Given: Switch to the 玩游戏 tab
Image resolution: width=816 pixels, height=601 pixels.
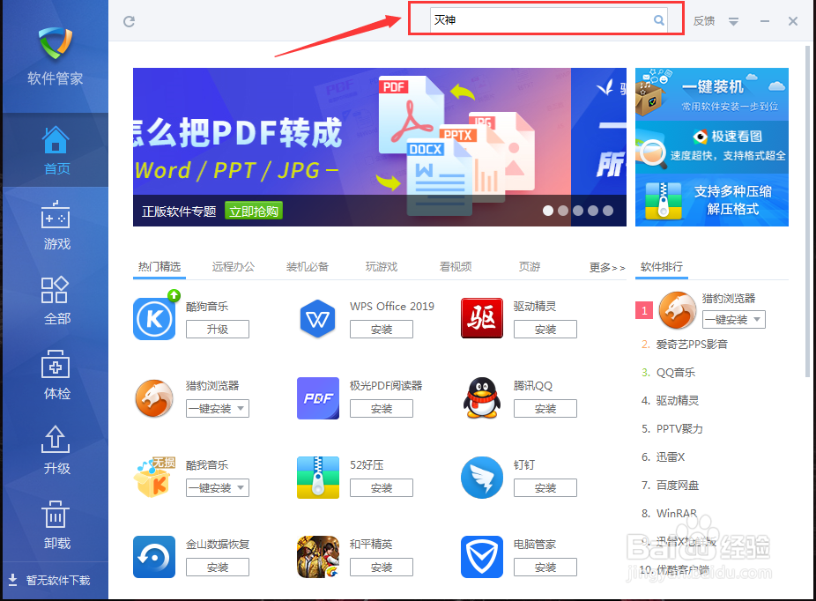Looking at the screenshot, I should (x=382, y=266).
